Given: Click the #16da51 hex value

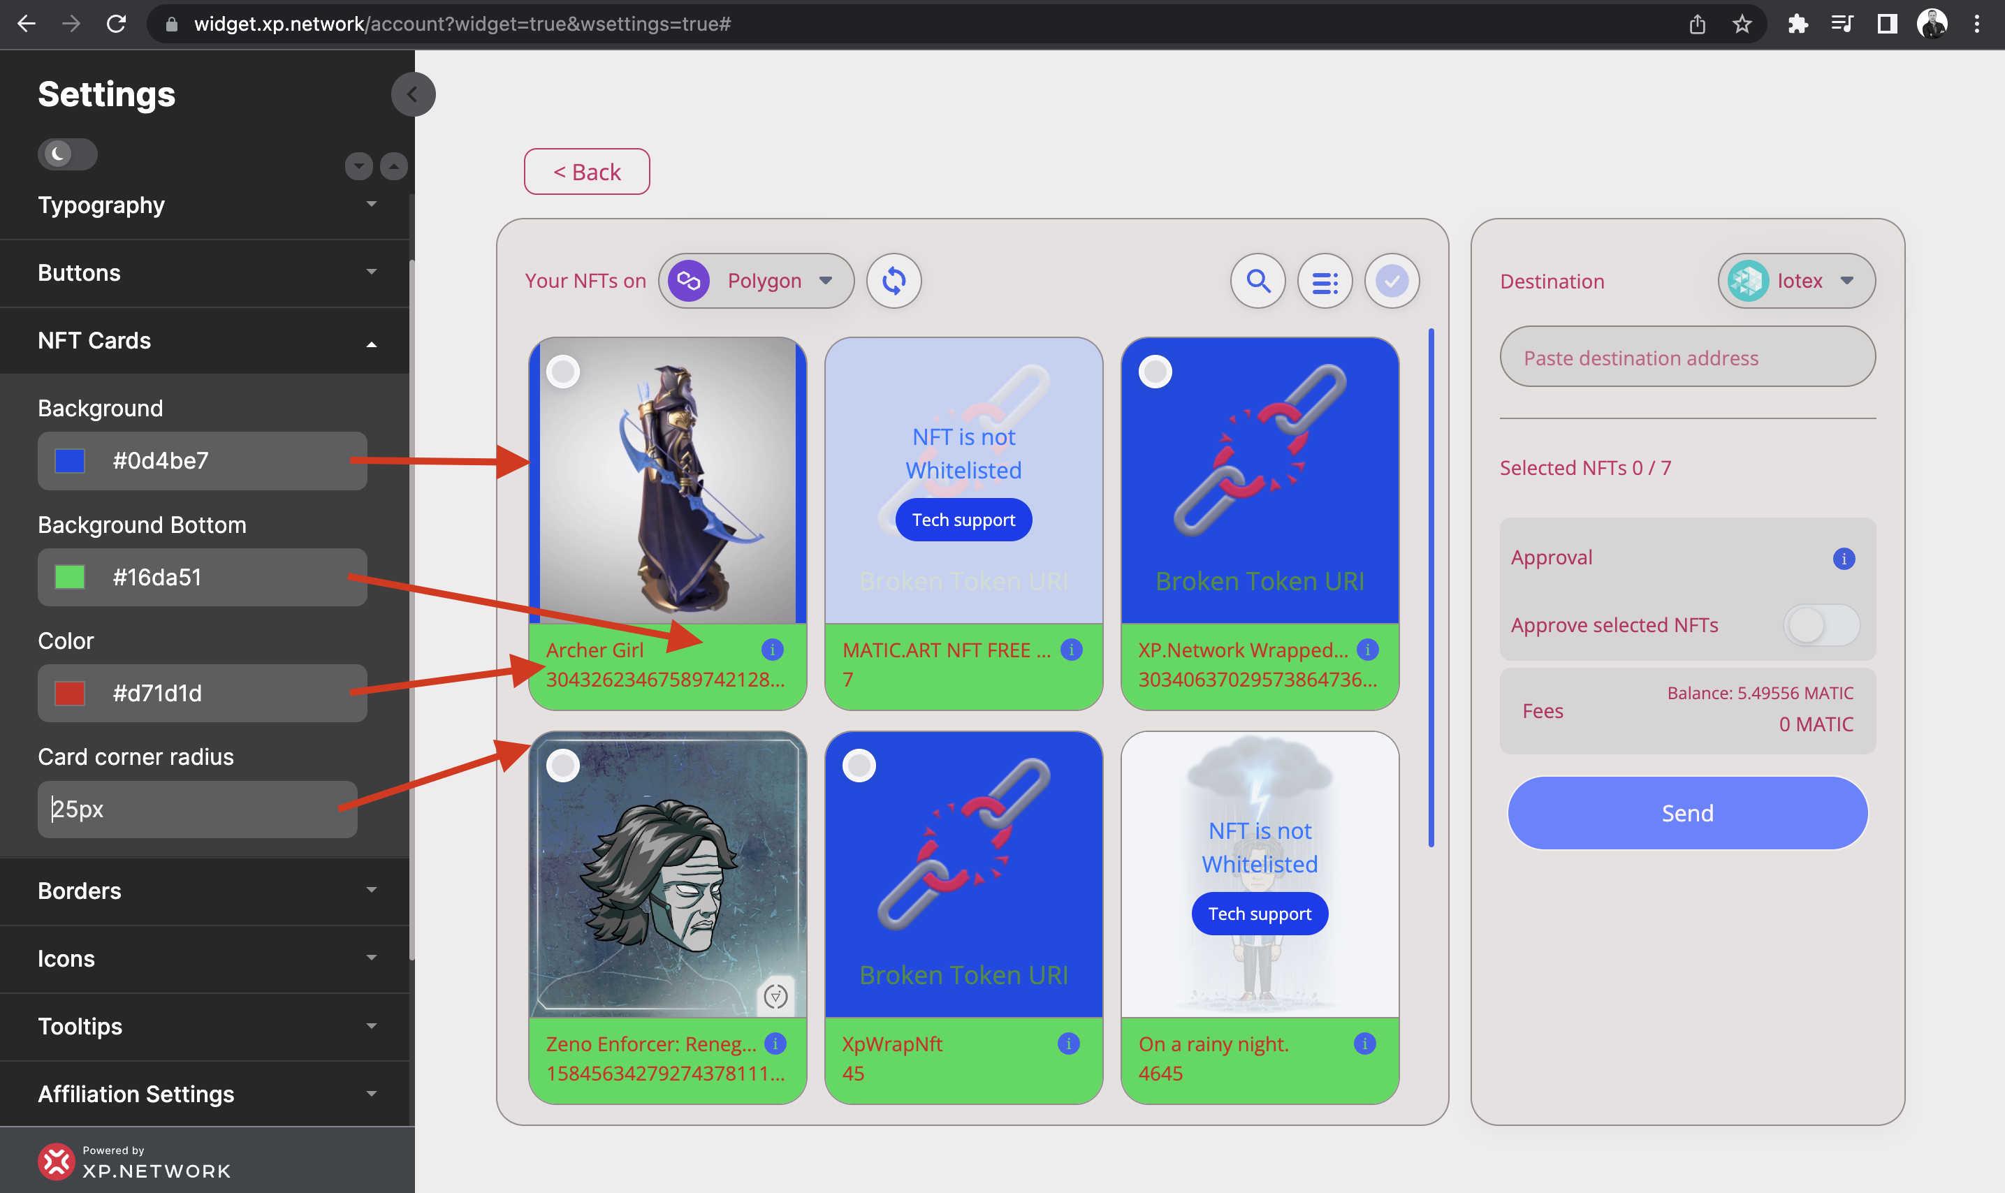Looking at the screenshot, I should click(156, 577).
